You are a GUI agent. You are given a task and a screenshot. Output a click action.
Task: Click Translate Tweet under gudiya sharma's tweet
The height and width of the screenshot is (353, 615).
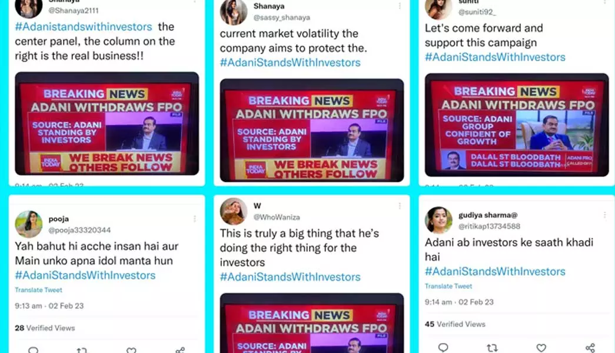pos(448,287)
